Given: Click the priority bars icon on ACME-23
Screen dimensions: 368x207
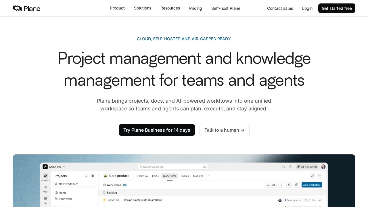Looking at the screenshot, I should [320, 200].
